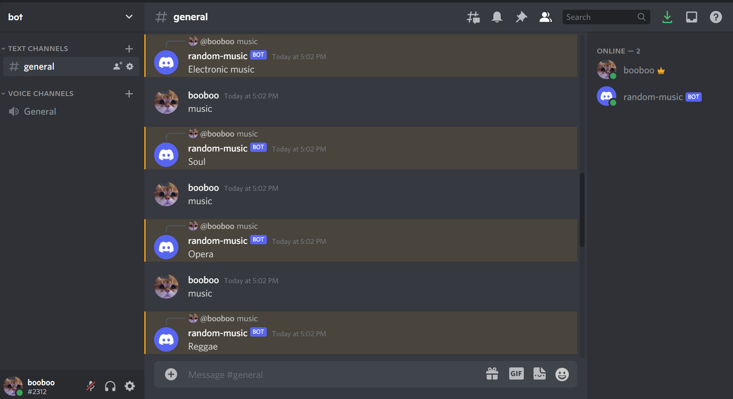Open the sticker picker icon
The width and height of the screenshot is (733, 399).
pos(540,373)
